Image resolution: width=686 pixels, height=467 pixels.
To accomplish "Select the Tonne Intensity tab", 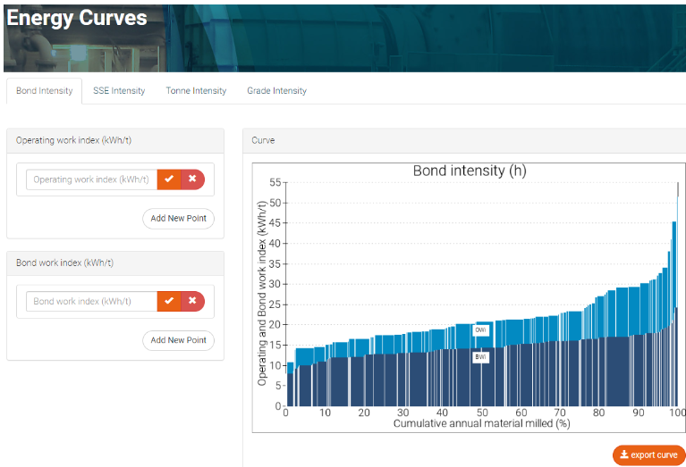I will click(196, 91).
